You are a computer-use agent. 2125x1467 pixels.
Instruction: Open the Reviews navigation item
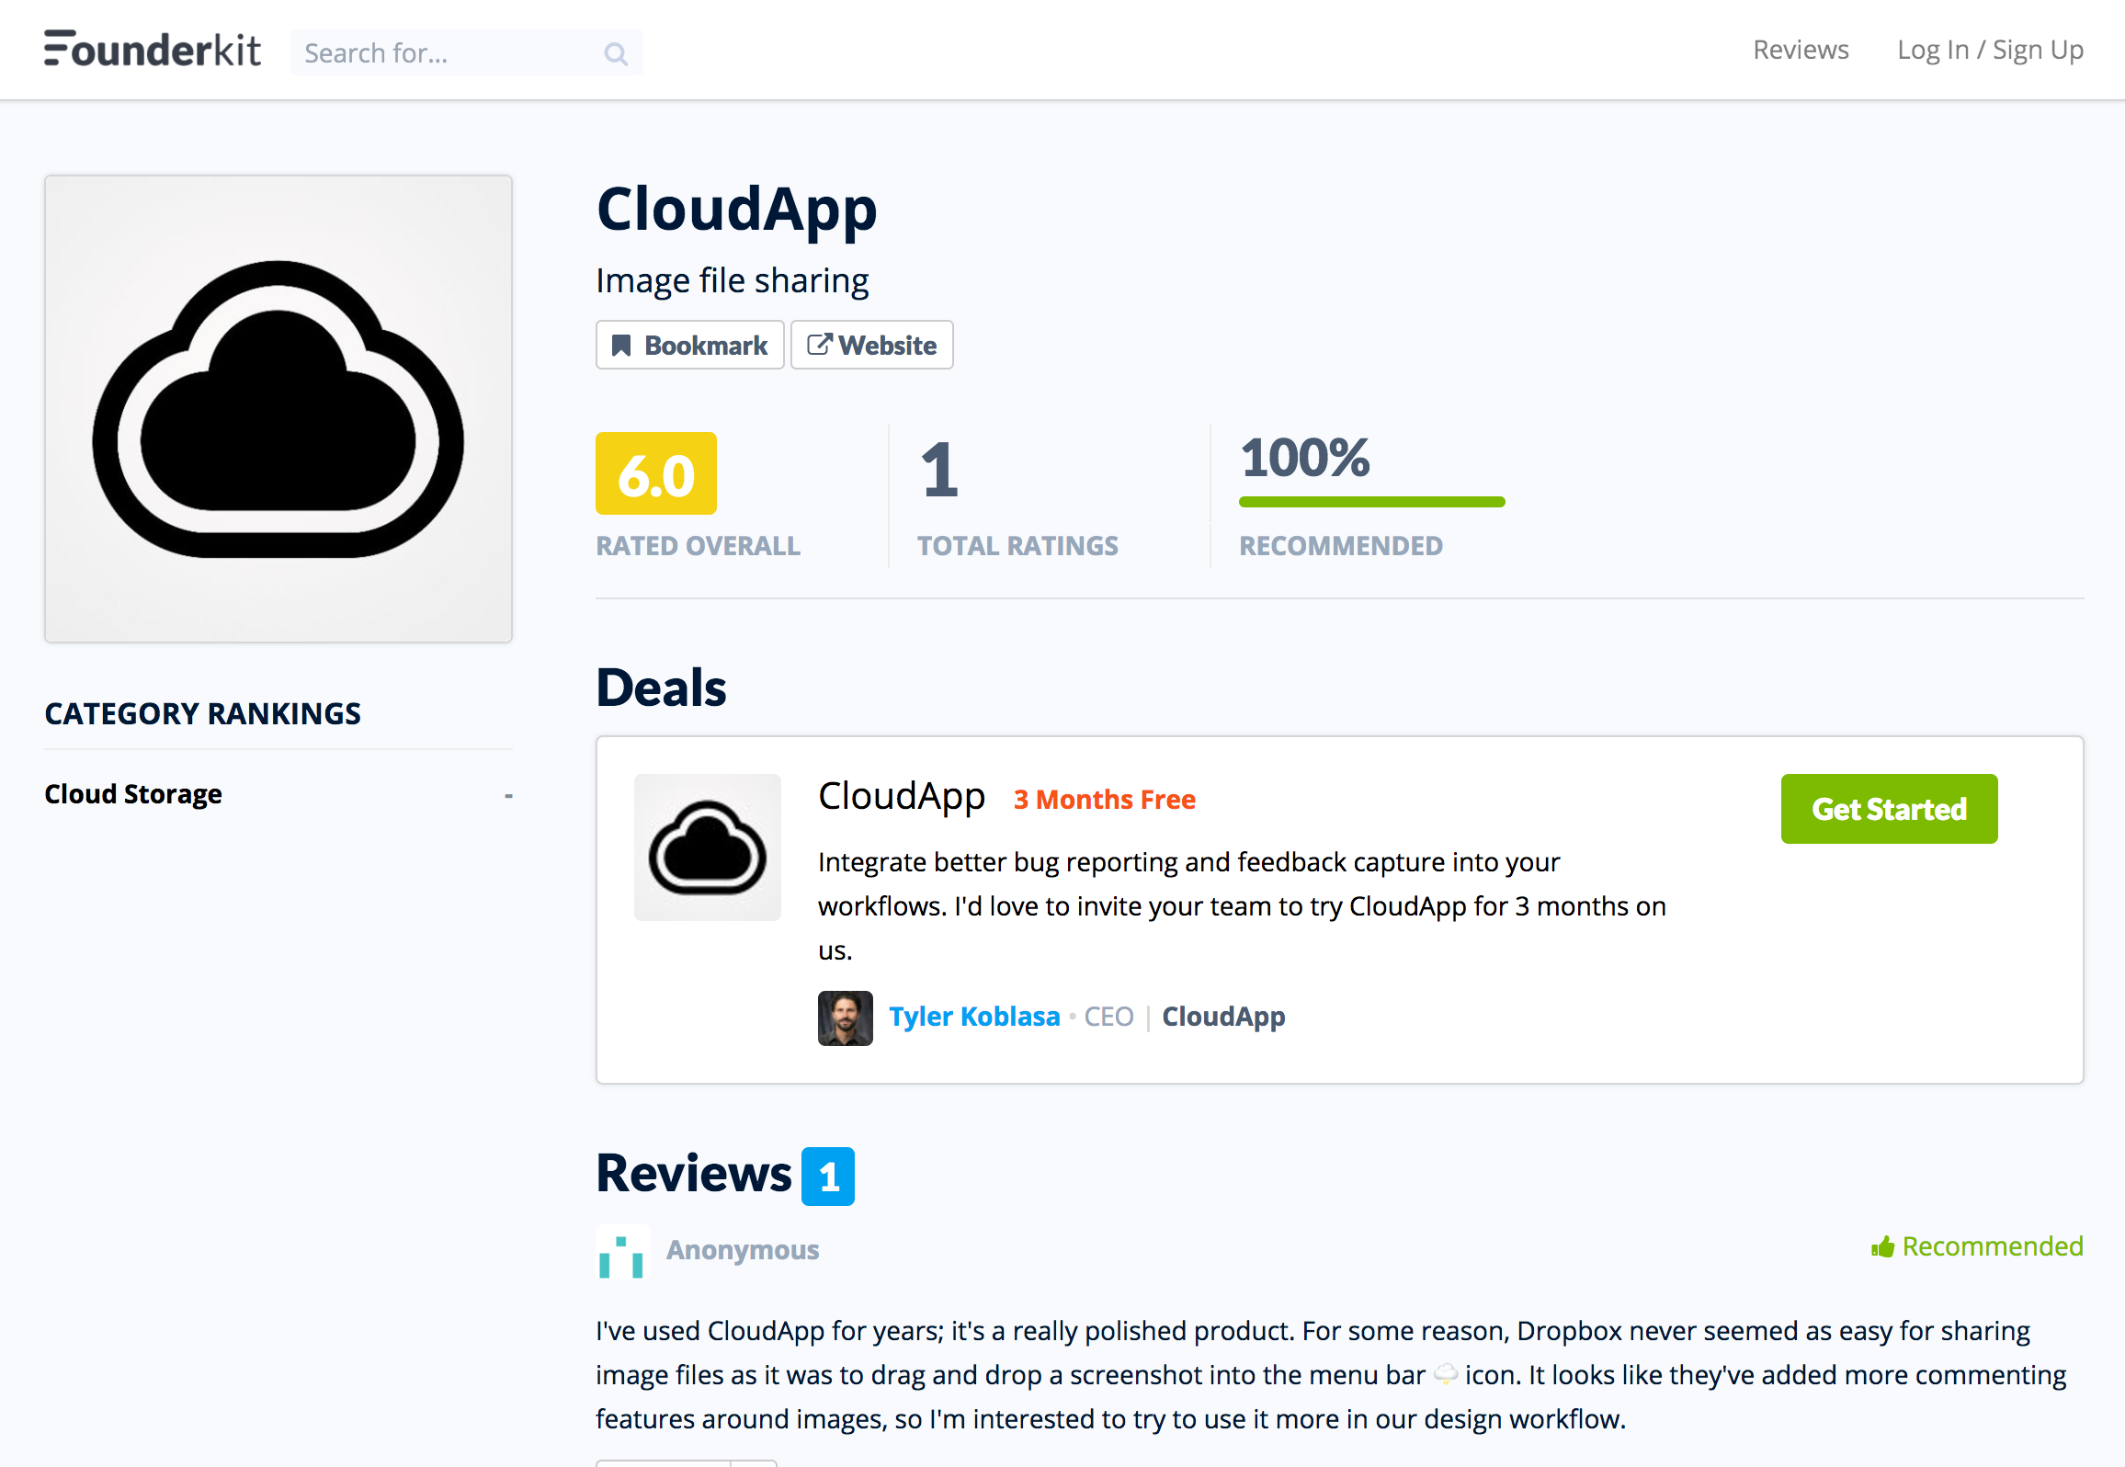point(1799,50)
